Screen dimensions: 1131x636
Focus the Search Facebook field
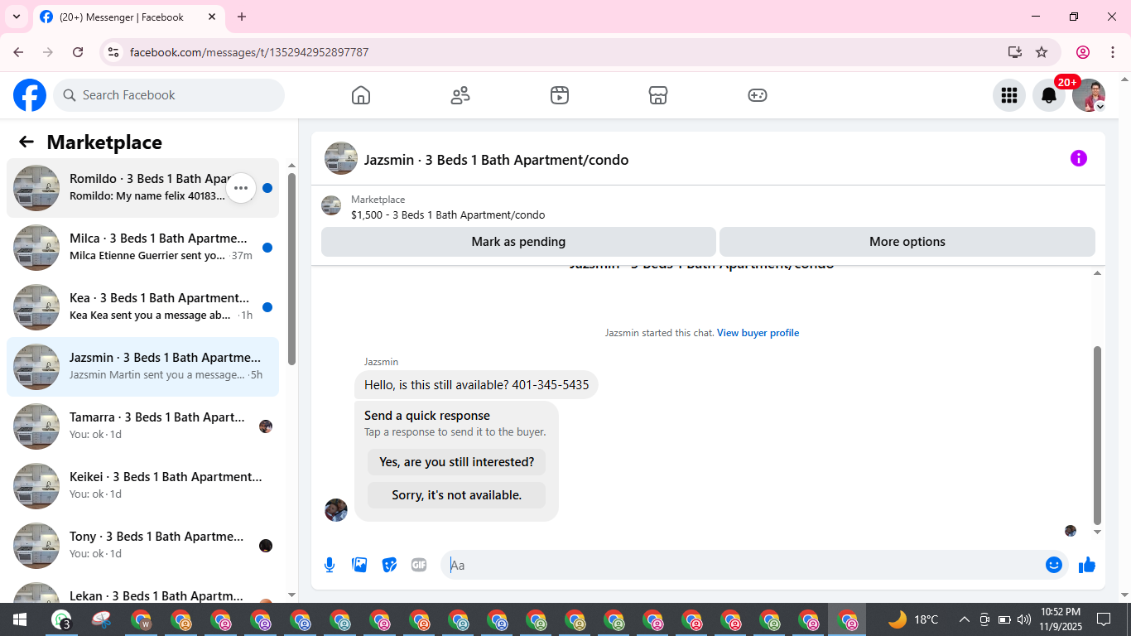169,95
